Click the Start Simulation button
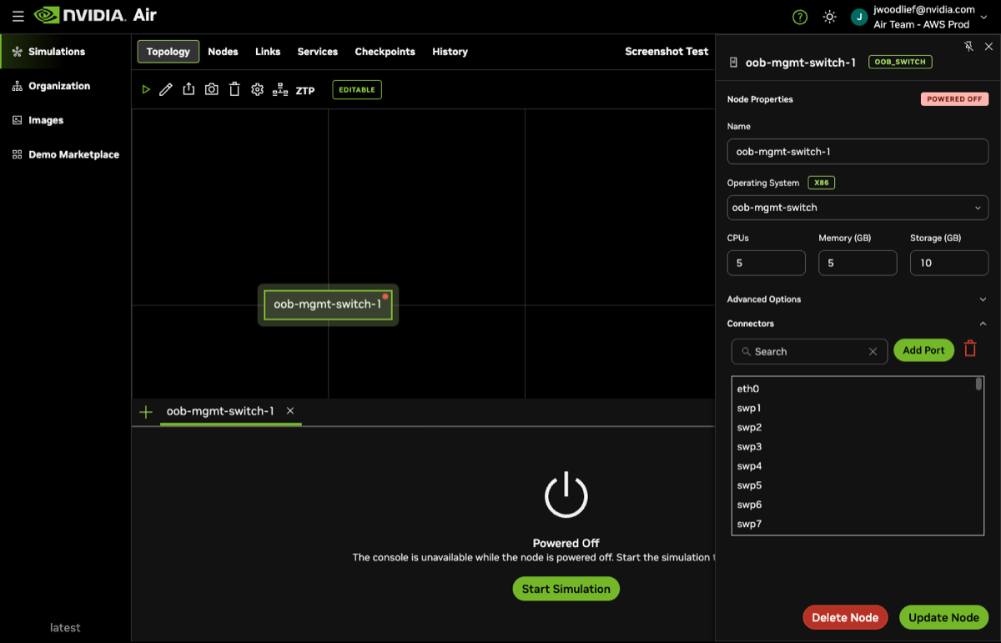The image size is (1001, 643). point(566,589)
